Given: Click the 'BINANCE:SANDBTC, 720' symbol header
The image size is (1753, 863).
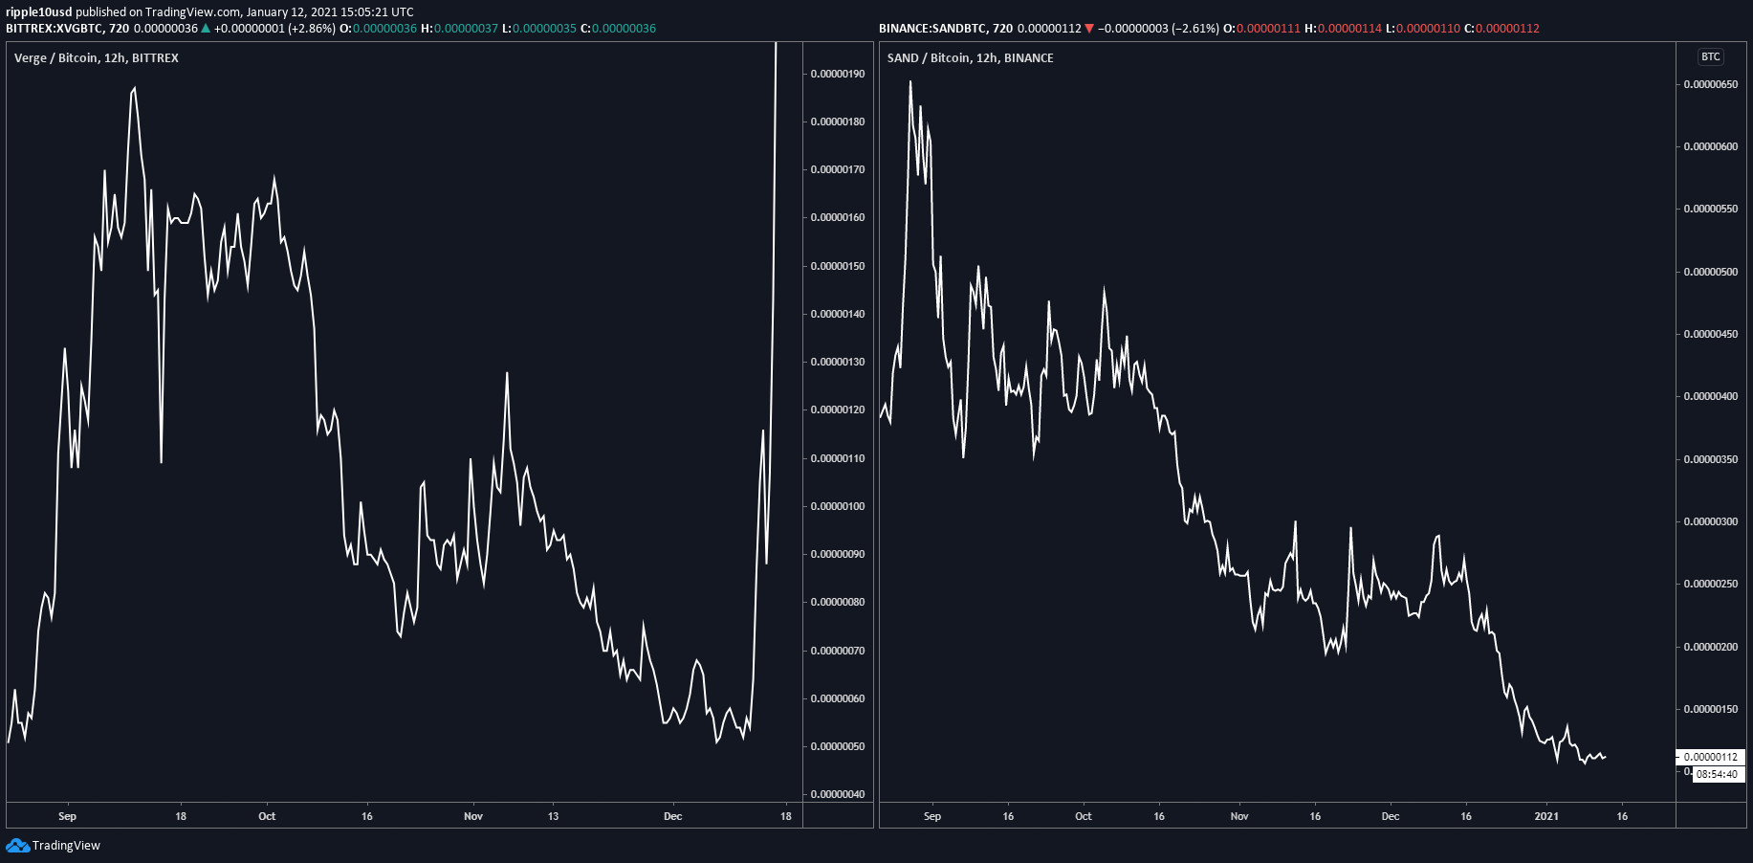Looking at the screenshot, I should [x=946, y=28].
